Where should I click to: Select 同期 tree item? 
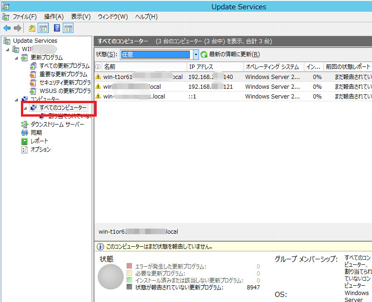(36, 133)
